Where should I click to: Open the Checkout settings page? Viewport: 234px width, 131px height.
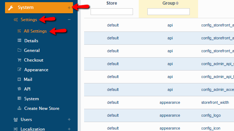[x=33, y=60]
